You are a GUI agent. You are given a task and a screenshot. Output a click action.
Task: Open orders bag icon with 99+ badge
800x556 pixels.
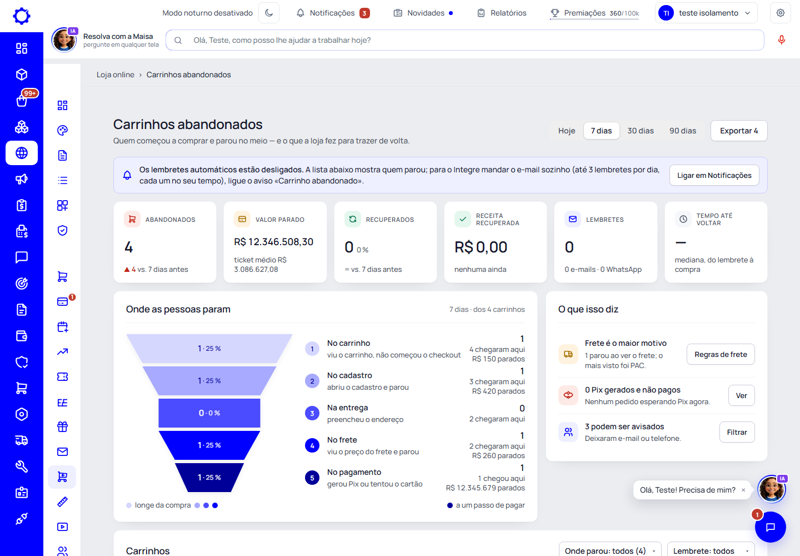pos(22,101)
